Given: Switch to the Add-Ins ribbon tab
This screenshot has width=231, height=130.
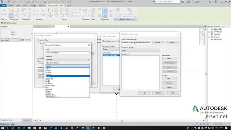Looking at the screenshot, I should click(x=42, y=6).
